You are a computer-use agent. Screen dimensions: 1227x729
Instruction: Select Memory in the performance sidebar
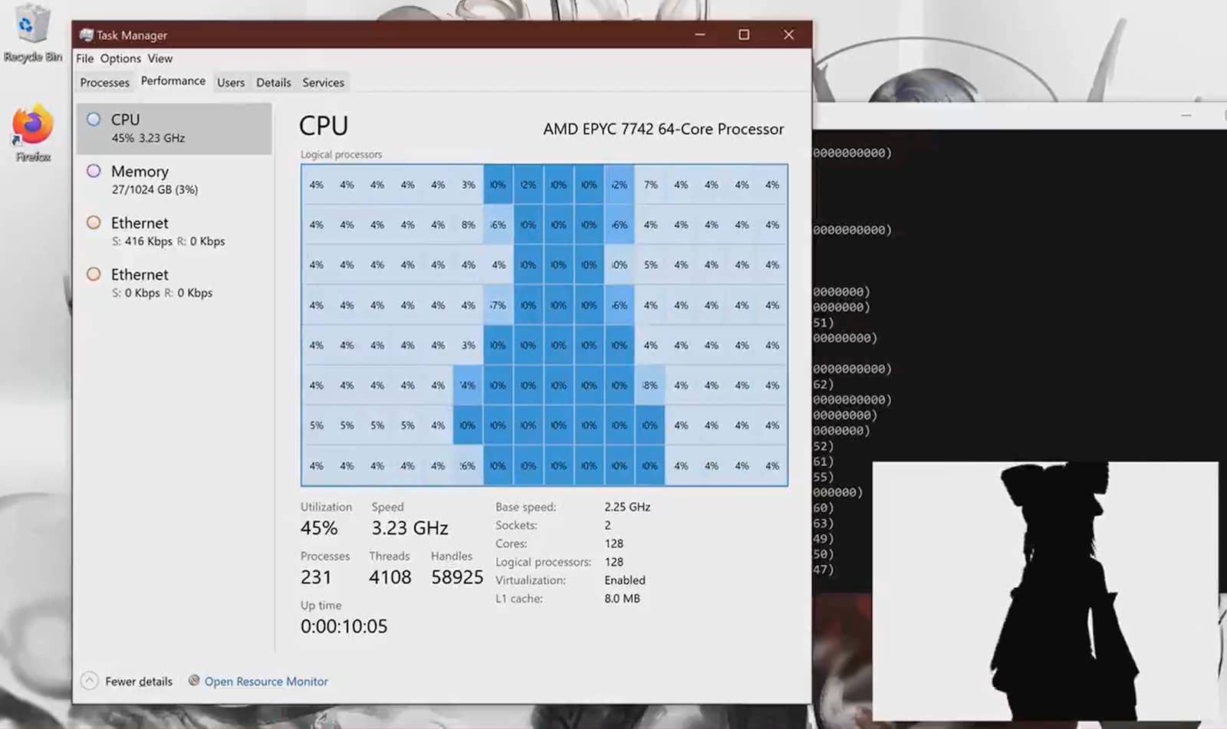153,179
